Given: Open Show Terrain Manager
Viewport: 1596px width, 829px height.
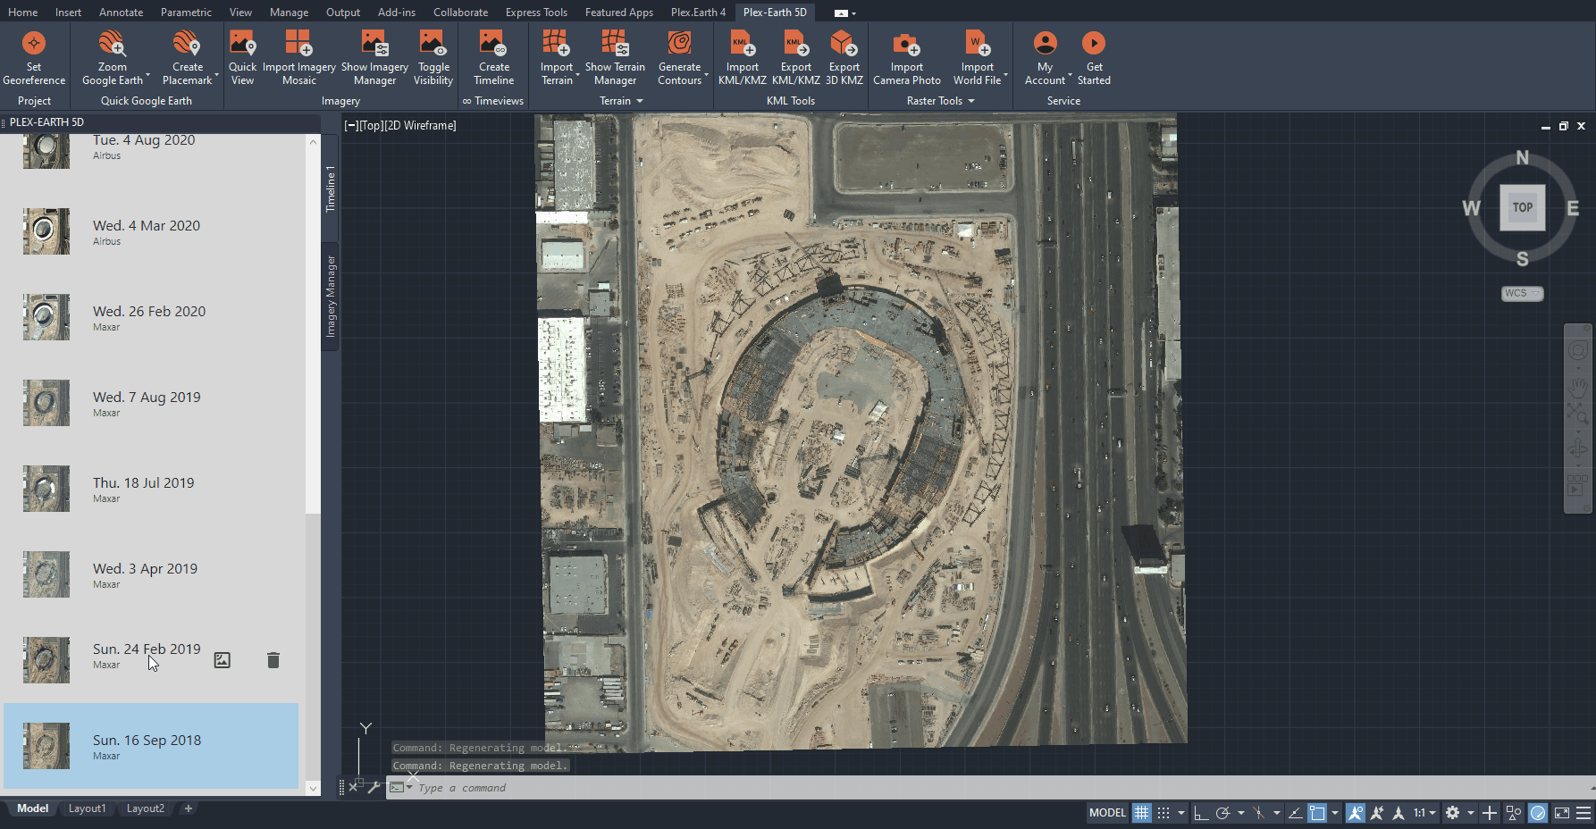Looking at the screenshot, I should (615, 58).
